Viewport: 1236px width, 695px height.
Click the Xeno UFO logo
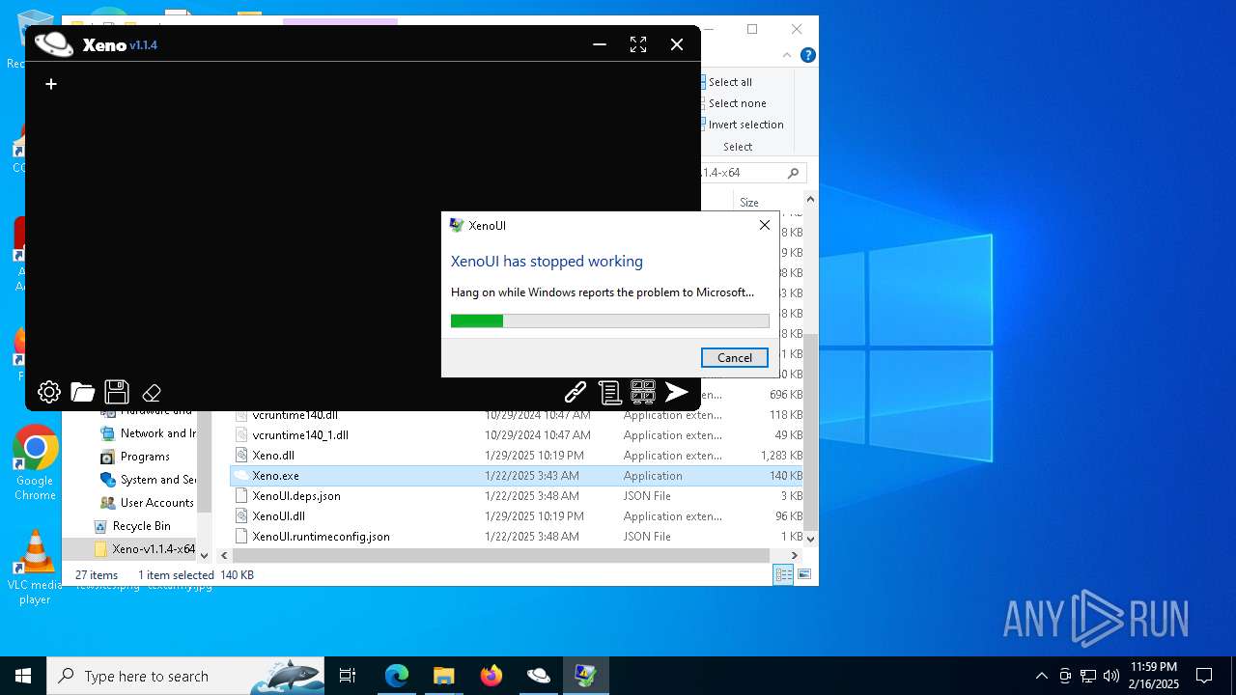[x=54, y=44]
